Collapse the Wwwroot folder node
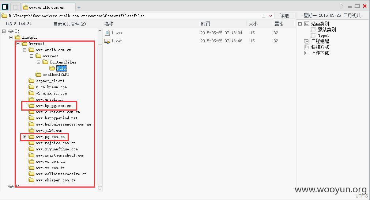Screen dimensions: 370x200 [18, 43]
